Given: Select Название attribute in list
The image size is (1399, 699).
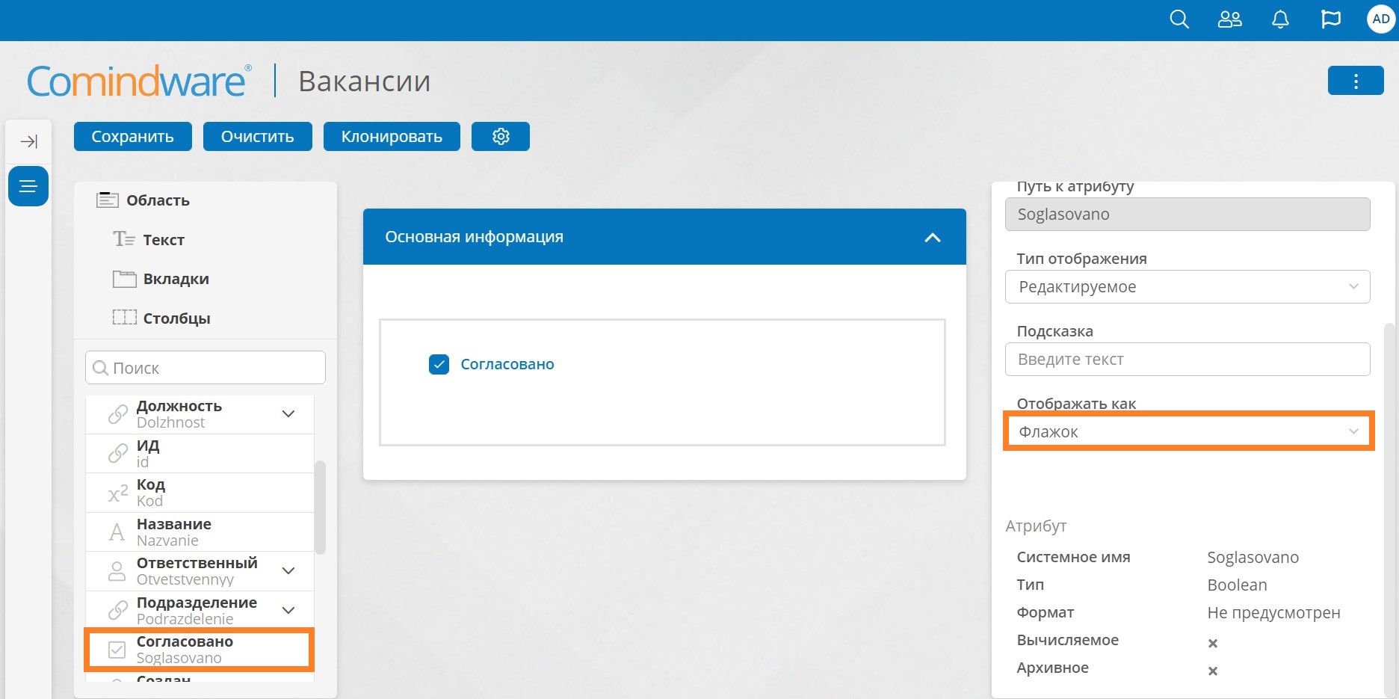Looking at the screenshot, I should click(200, 532).
